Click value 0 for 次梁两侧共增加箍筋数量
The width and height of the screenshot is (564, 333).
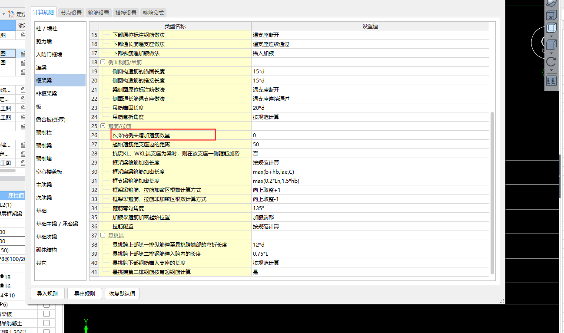[370, 135]
